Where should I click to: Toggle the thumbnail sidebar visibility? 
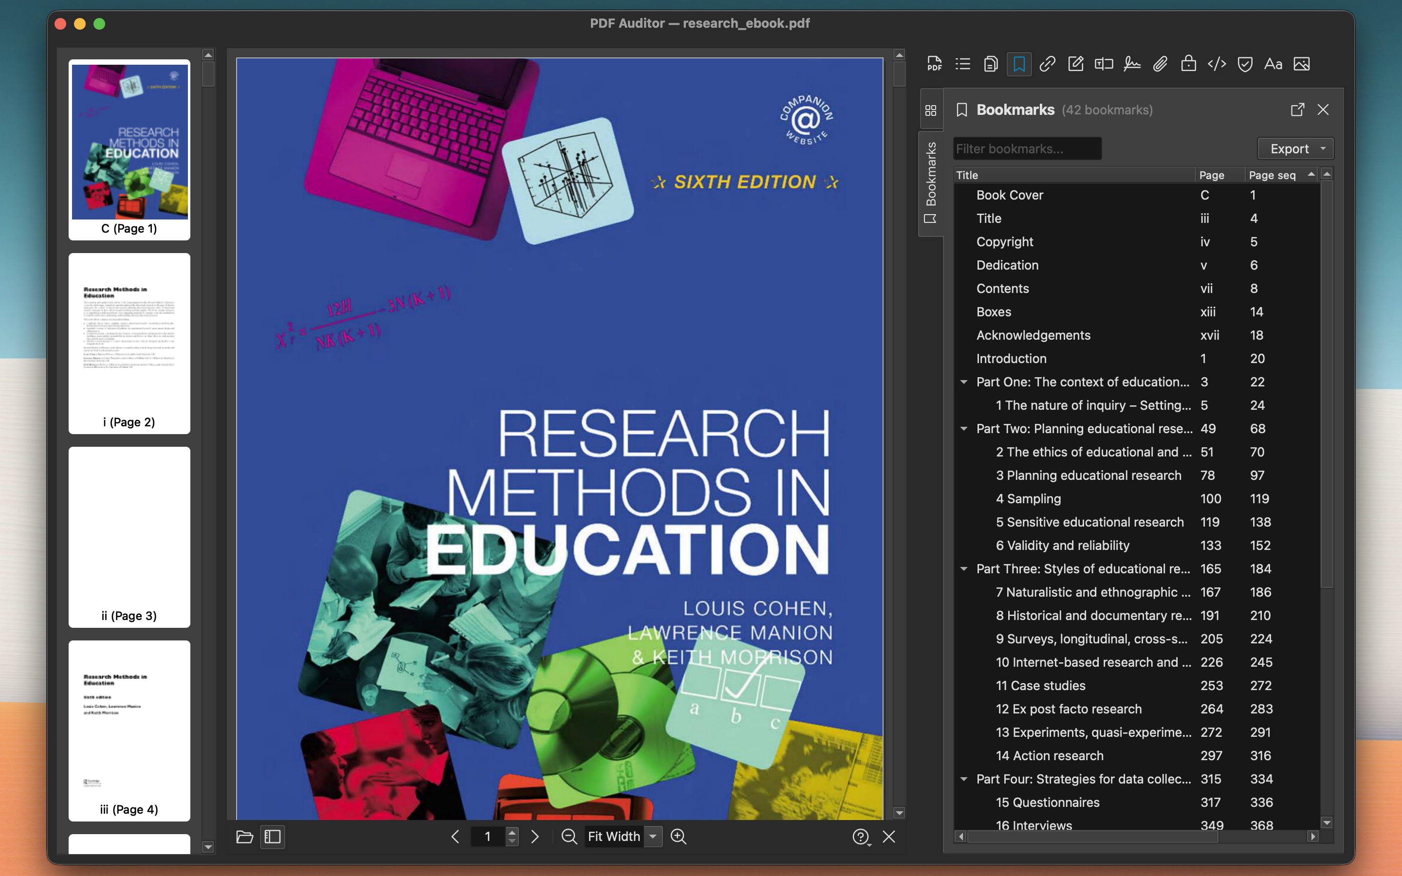pos(272,837)
